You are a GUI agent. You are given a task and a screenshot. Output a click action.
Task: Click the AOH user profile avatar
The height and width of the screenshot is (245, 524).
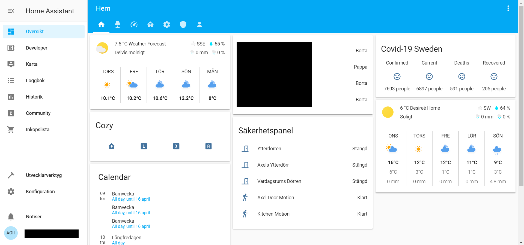tap(11, 233)
